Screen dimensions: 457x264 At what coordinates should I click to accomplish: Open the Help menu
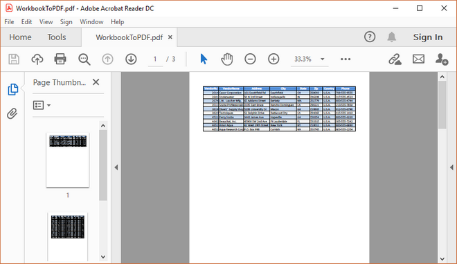117,22
